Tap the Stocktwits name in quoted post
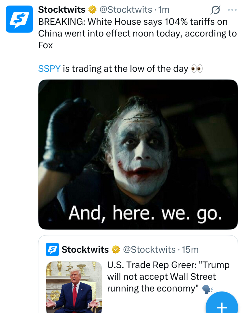The image size is (244, 313). pos(85,250)
